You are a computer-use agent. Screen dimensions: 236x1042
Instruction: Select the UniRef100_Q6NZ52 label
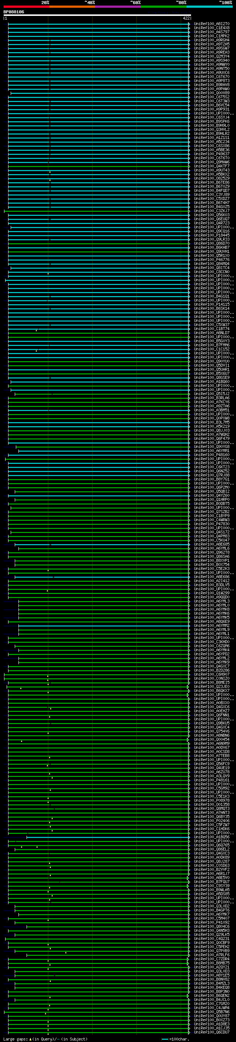tap(212, 471)
